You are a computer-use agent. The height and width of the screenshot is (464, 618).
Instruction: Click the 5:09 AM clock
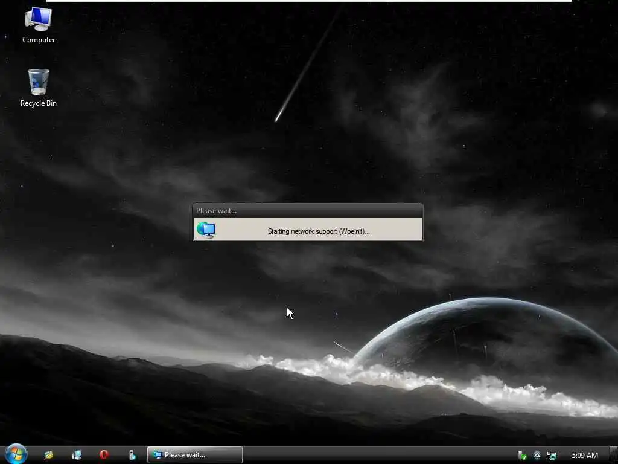pyautogui.click(x=584, y=456)
